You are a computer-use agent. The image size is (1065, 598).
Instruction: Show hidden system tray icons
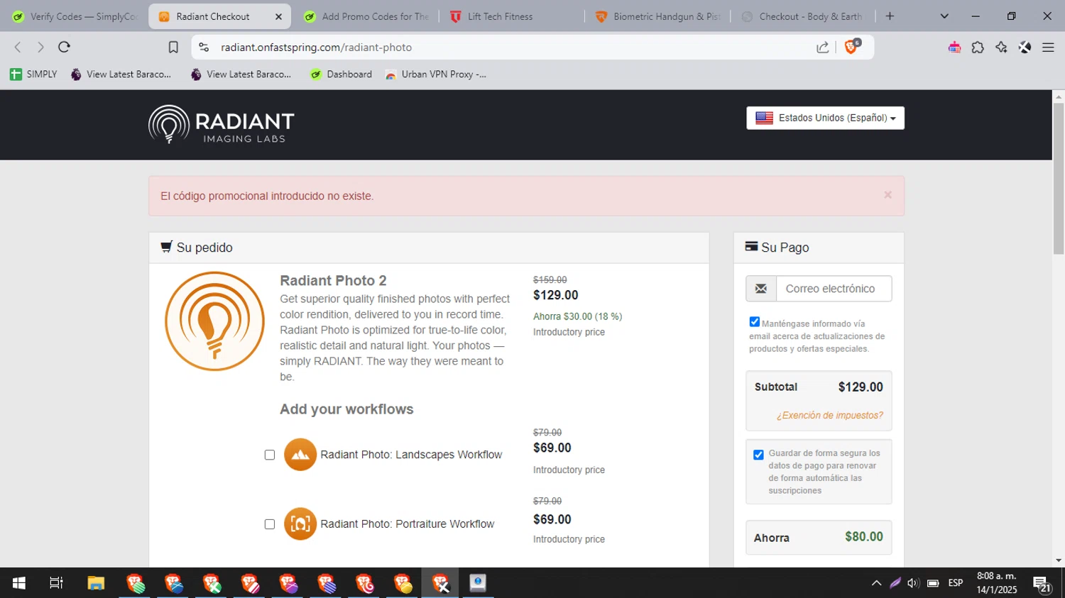tap(876, 583)
